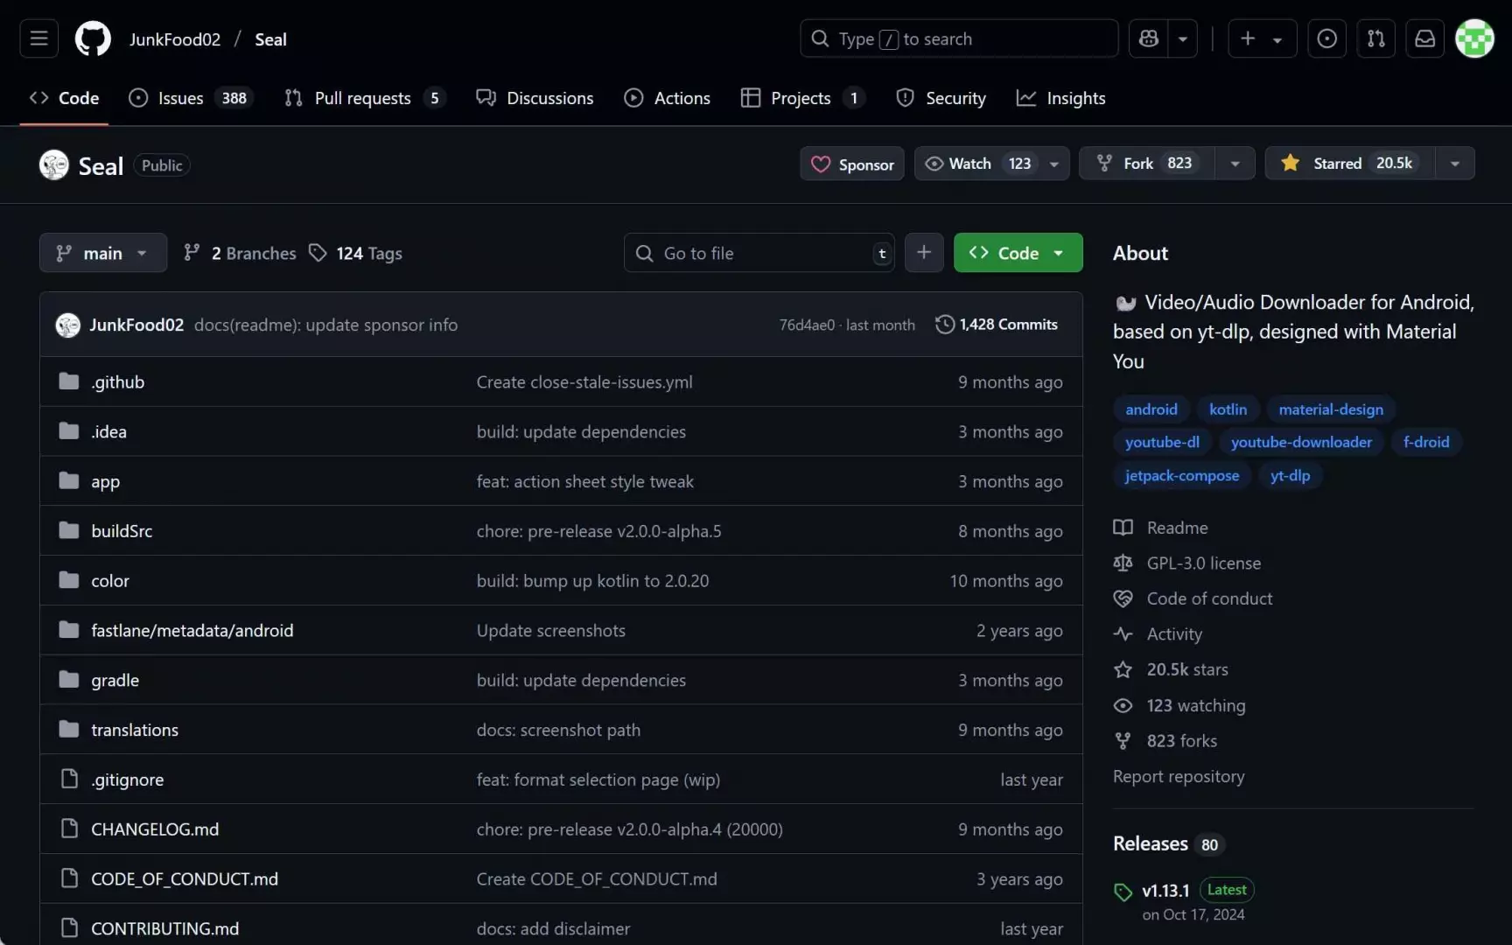Open the Copilot chat icon
Viewport: 1512px width, 945px height.
click(x=1148, y=38)
